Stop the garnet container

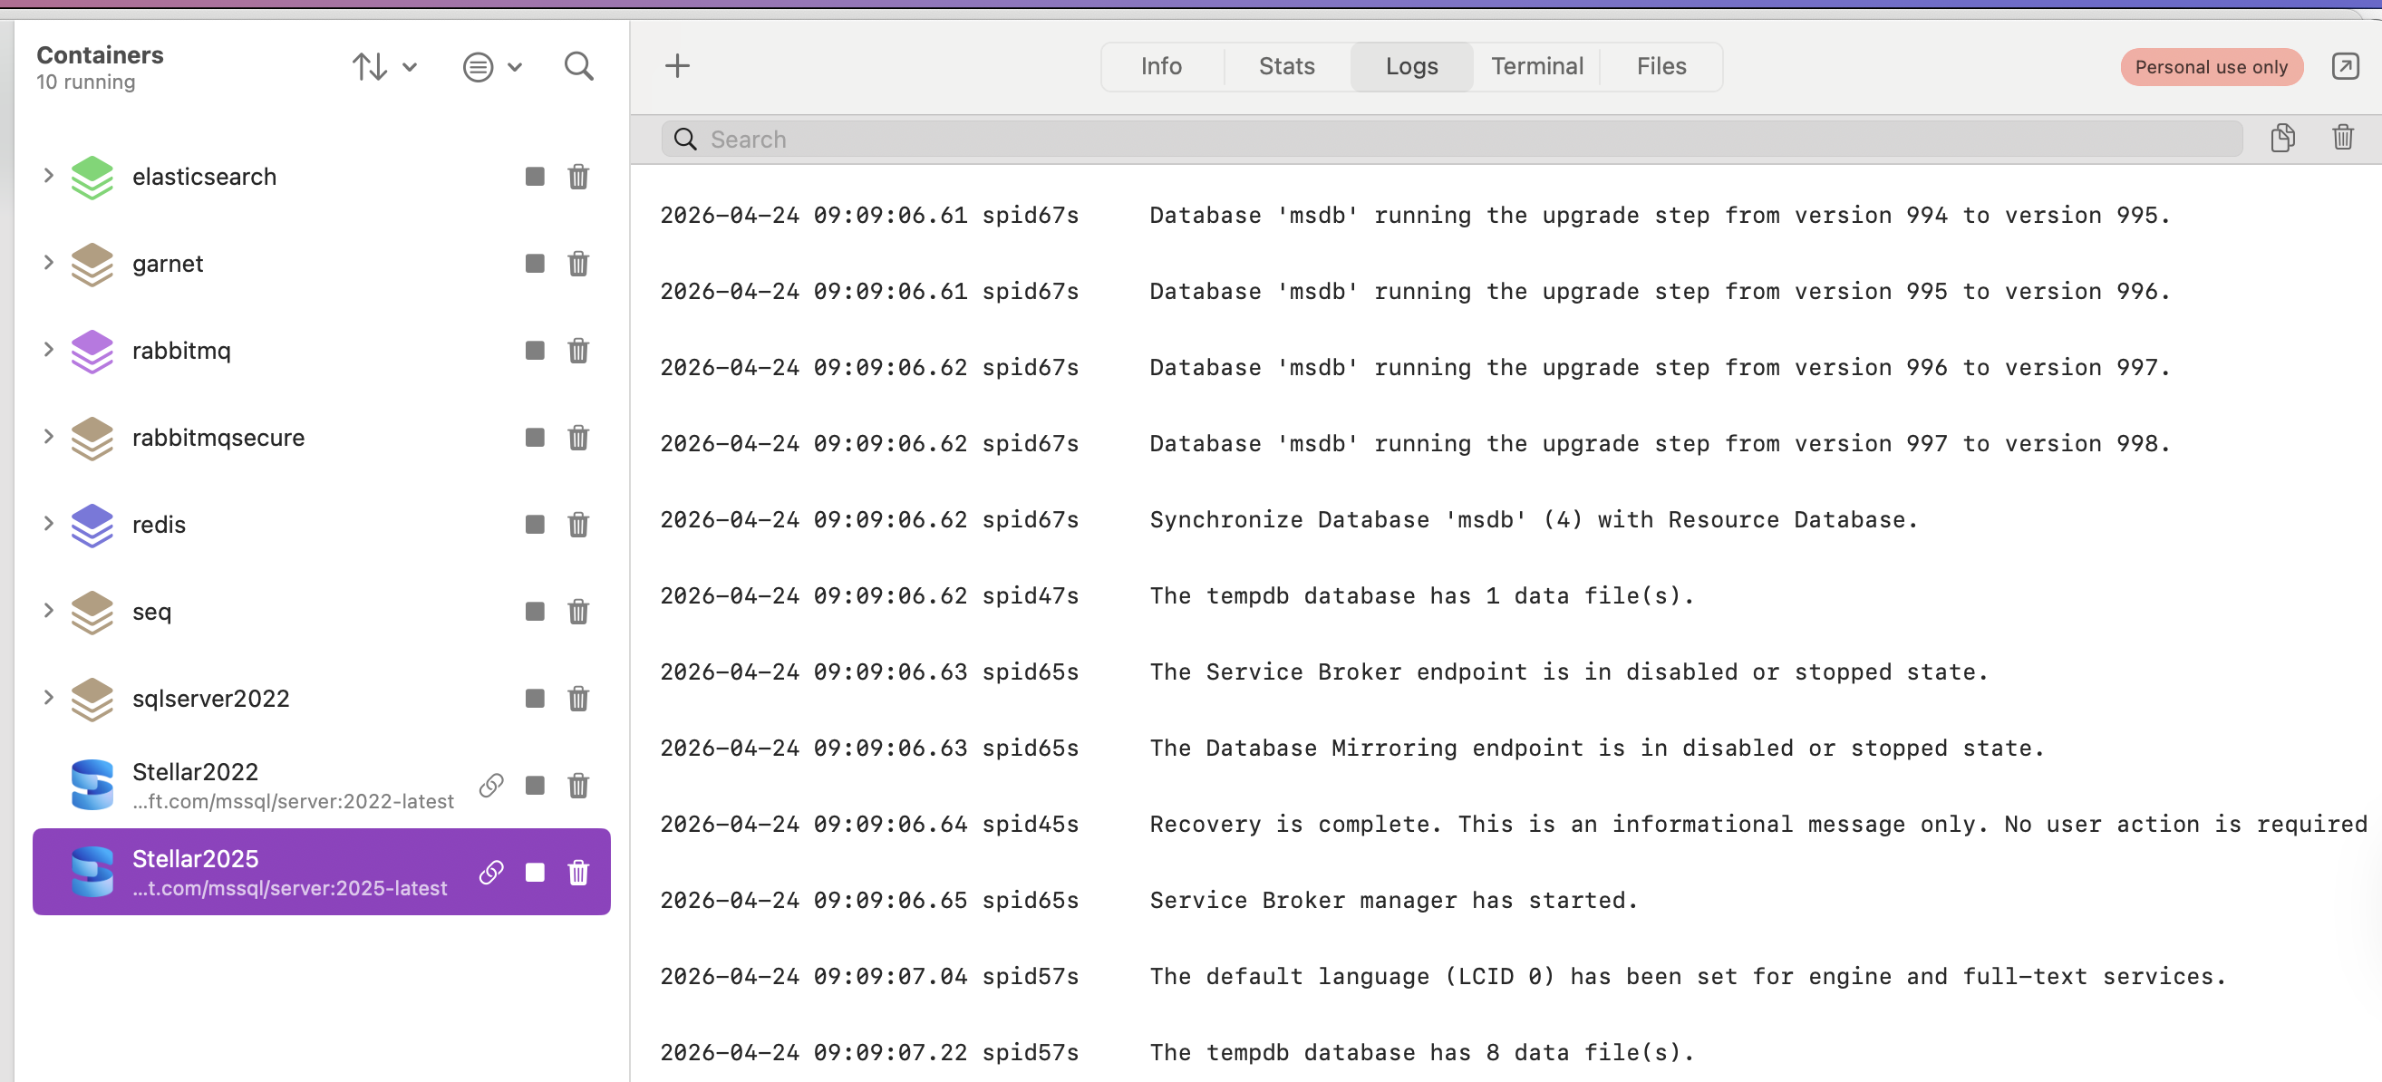535,264
